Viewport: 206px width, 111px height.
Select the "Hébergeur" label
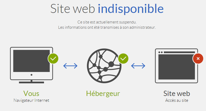pos(103,94)
